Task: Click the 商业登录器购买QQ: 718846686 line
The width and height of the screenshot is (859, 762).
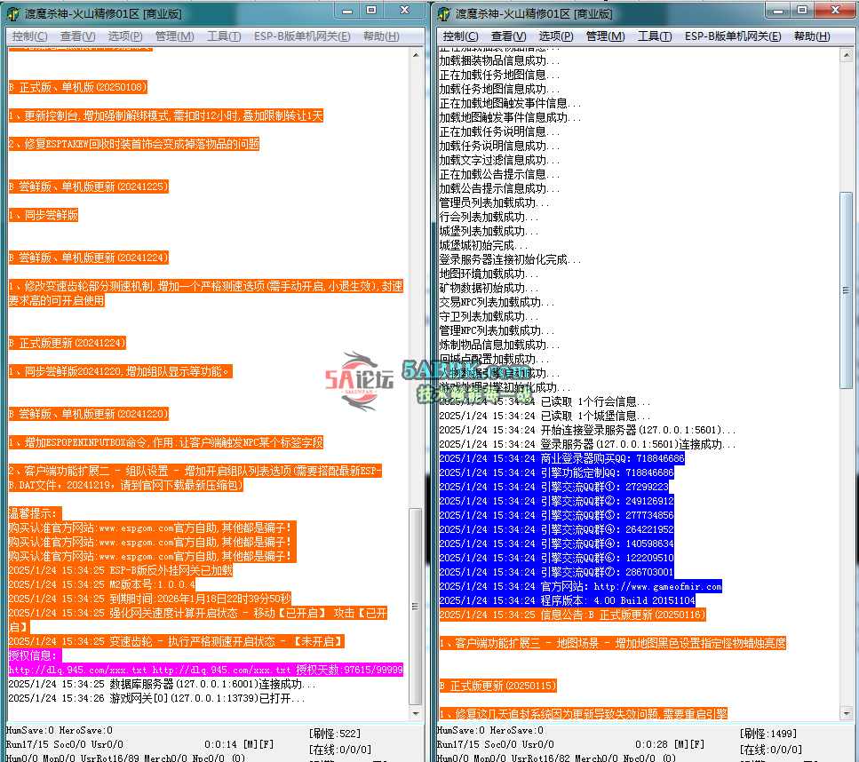Action: [561, 458]
